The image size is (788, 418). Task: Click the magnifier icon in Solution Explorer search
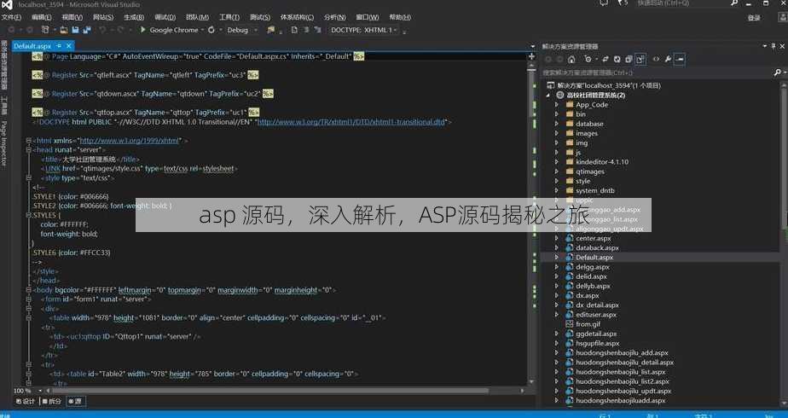click(778, 73)
